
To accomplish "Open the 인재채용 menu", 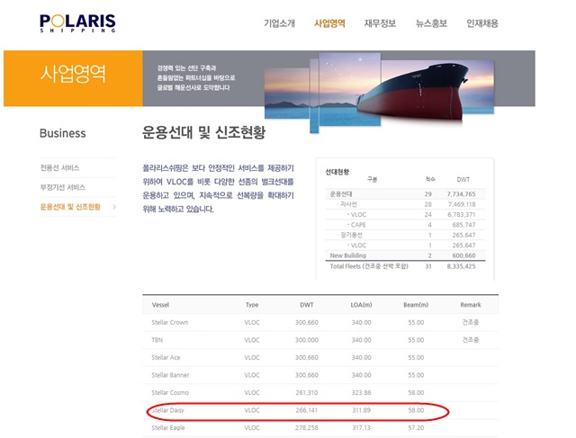I will [482, 23].
